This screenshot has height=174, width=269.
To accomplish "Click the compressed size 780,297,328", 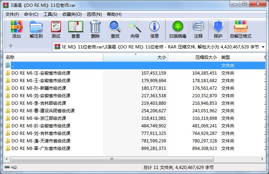I will [x=204, y=141].
